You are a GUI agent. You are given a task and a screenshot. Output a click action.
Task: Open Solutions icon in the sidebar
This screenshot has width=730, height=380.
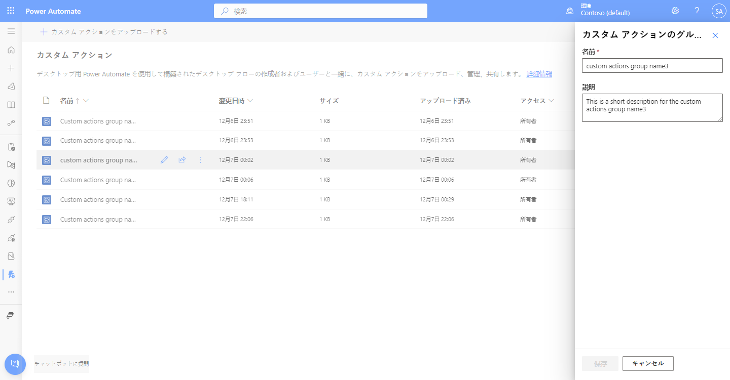click(11, 165)
